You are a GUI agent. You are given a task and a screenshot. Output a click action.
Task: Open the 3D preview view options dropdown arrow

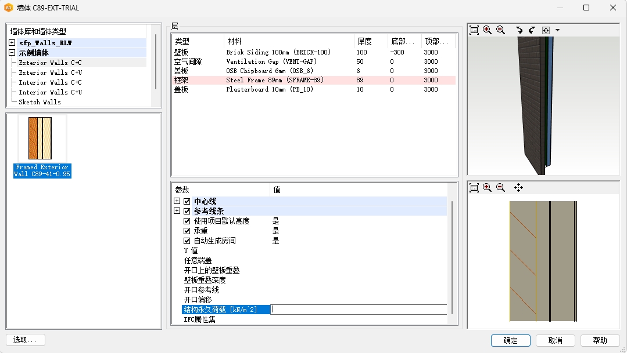557,30
